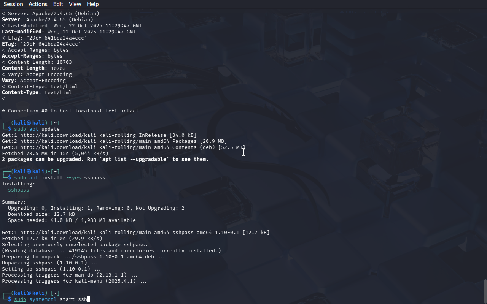Select the green 'sshpass' under Installing
The height and width of the screenshot is (304, 487).
pyautogui.click(x=19, y=190)
